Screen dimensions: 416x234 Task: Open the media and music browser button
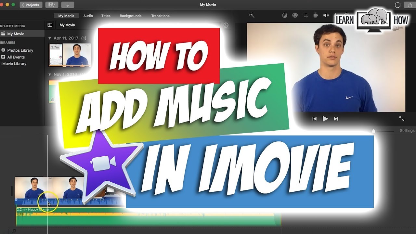(52, 5)
